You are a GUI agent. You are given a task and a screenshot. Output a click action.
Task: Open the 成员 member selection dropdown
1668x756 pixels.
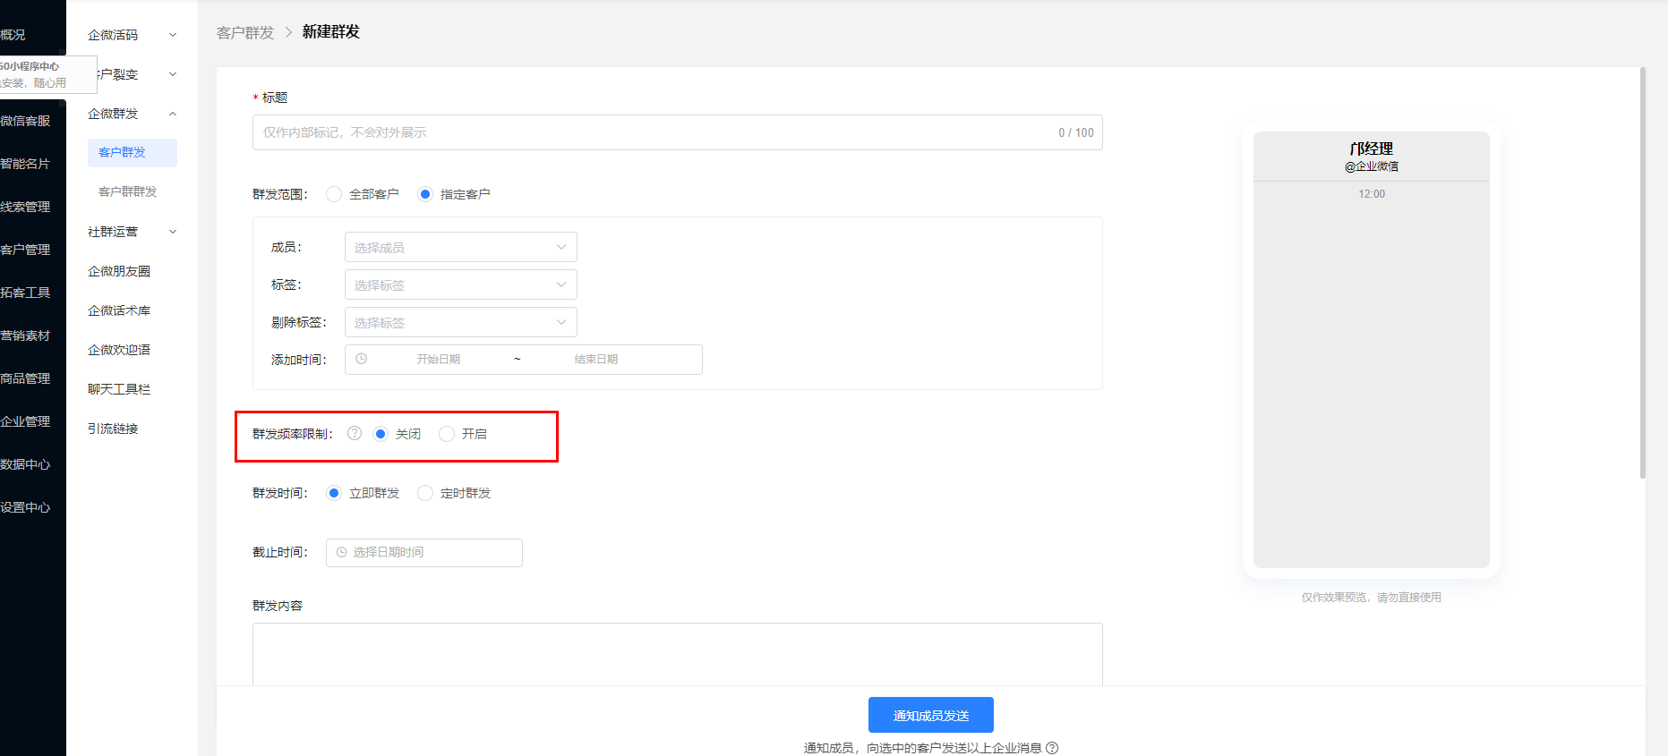(x=460, y=248)
